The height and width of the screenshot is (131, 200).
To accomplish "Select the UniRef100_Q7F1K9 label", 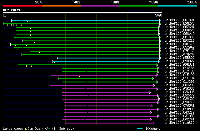I will click(x=179, y=51).
